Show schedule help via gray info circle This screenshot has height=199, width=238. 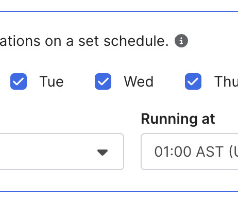(181, 41)
